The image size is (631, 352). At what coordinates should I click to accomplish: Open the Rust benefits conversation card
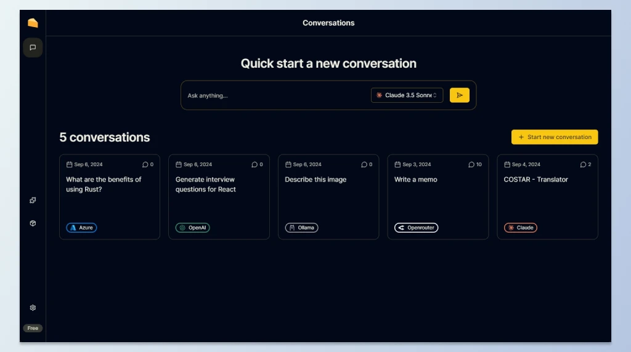110,197
